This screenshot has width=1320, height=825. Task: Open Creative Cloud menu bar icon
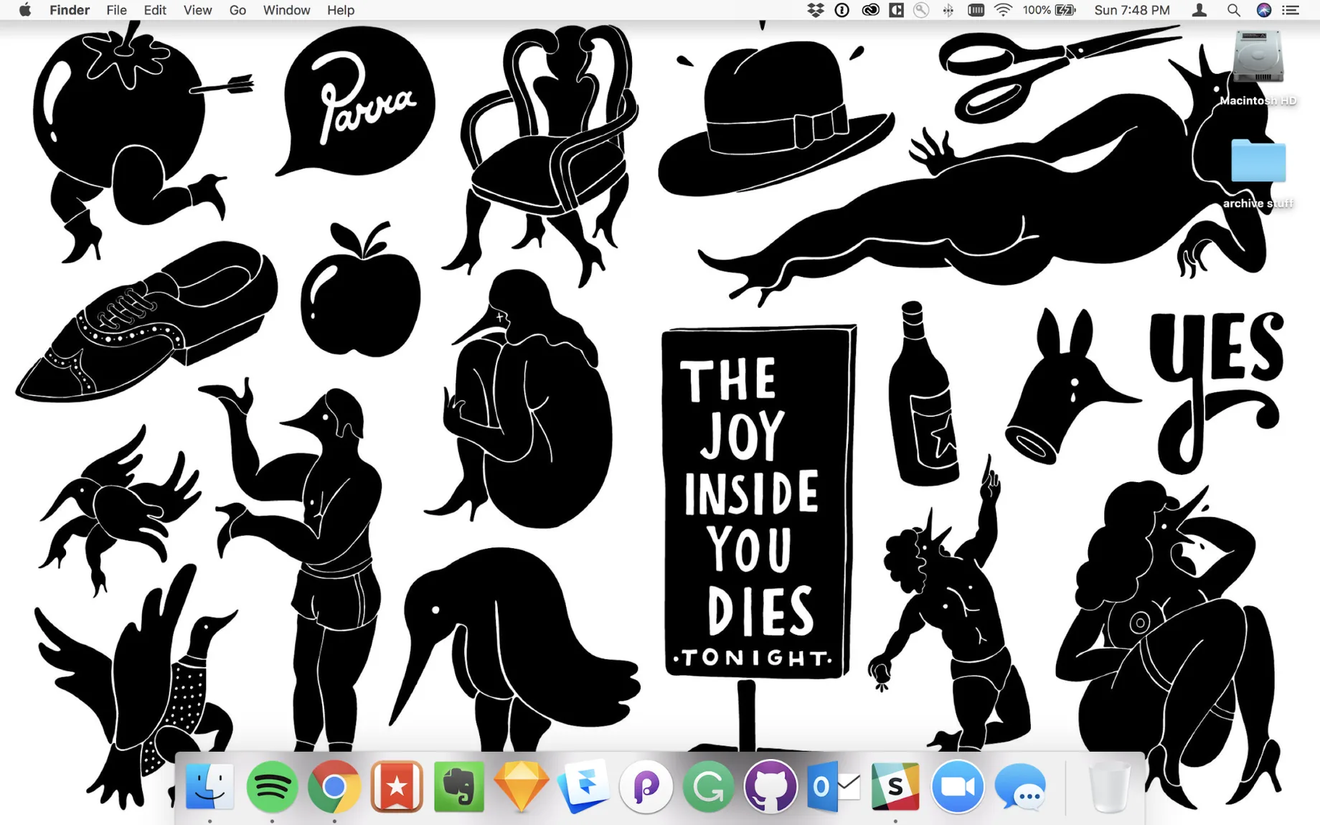pos(870,10)
